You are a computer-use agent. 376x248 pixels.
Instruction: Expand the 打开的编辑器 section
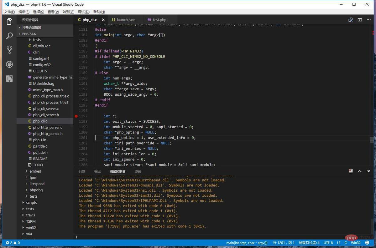[x=45, y=28]
